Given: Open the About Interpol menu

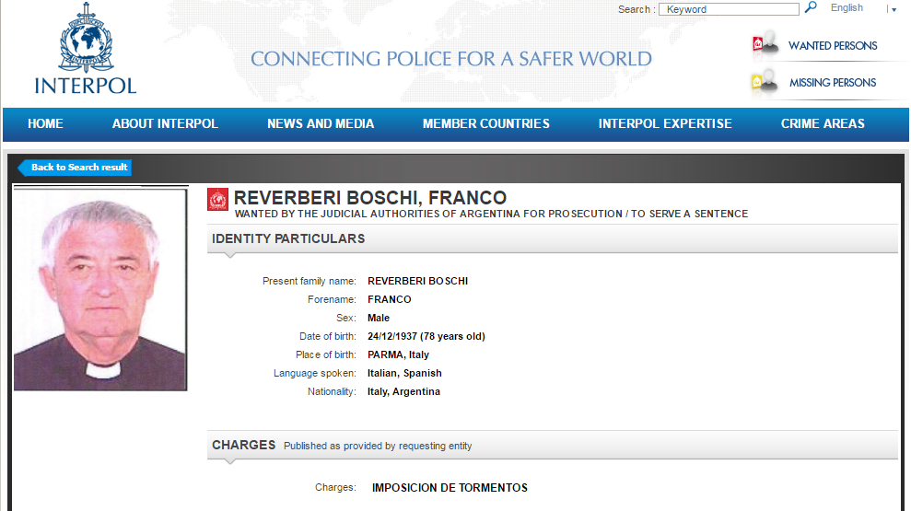Looking at the screenshot, I should pyautogui.click(x=165, y=123).
